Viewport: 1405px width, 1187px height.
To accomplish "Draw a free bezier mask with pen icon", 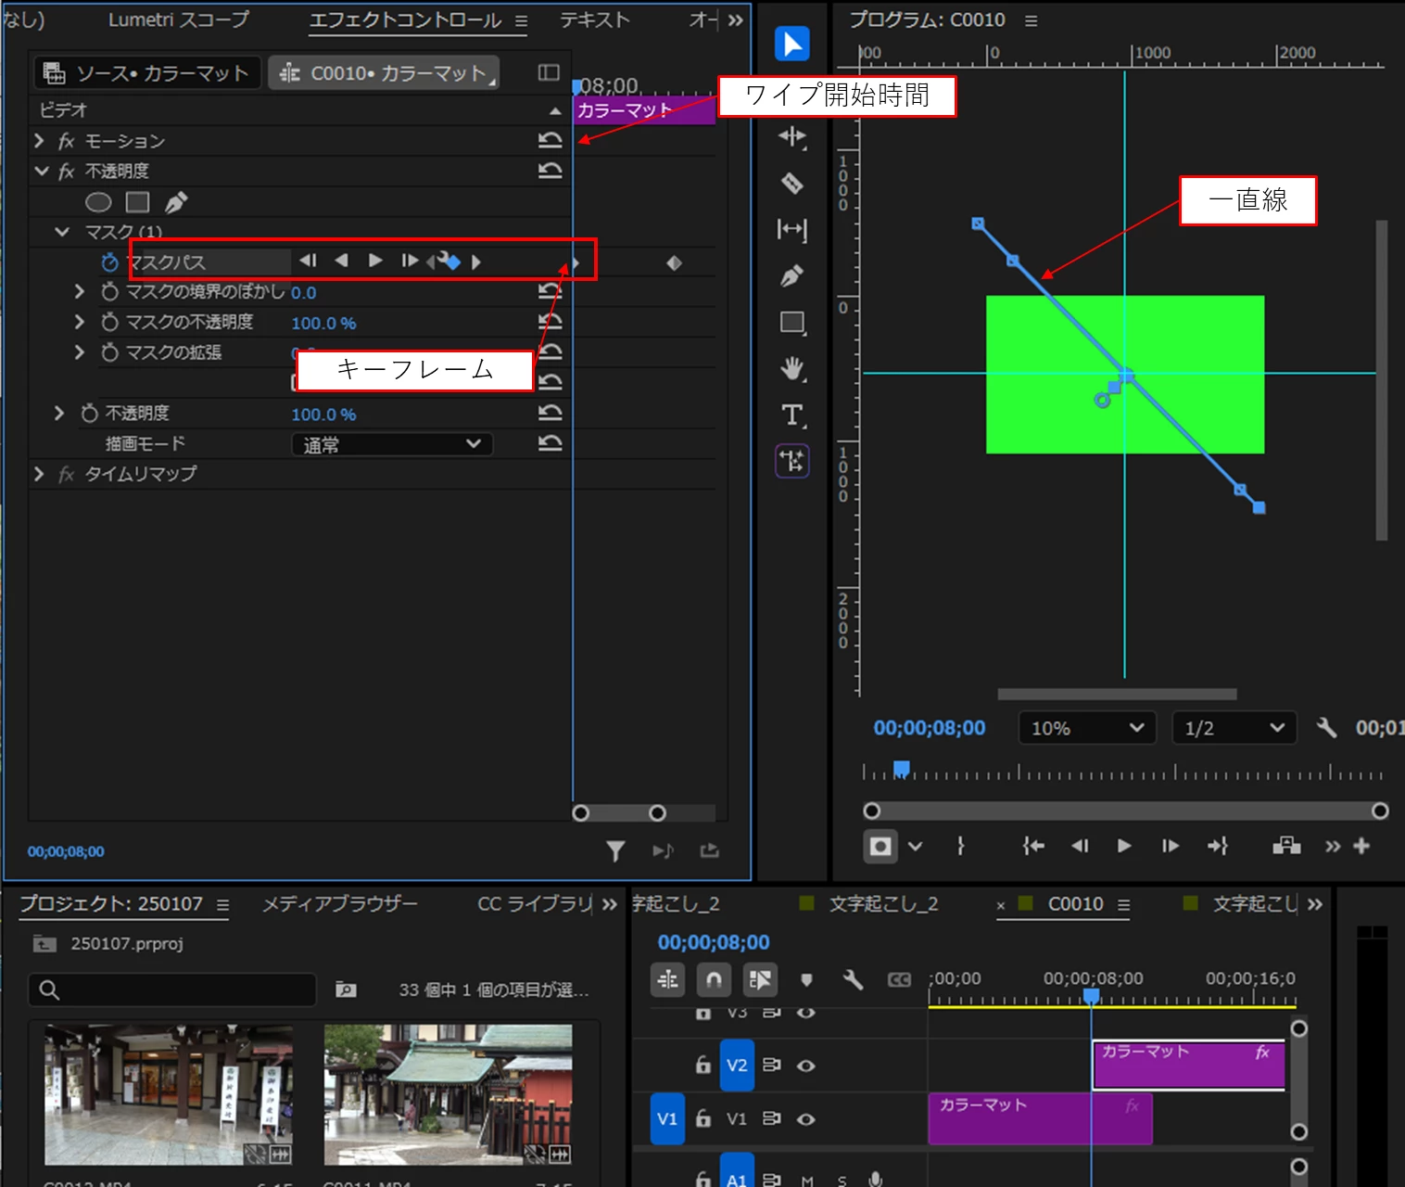I will click(176, 202).
